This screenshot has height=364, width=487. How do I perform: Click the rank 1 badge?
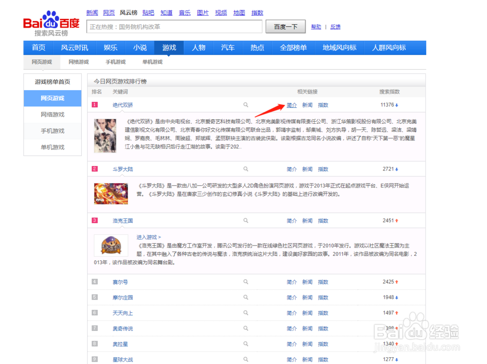[x=95, y=105]
